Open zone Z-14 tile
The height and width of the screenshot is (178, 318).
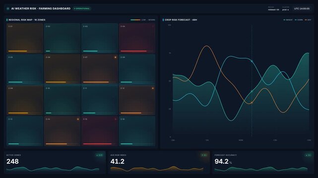[63, 131]
